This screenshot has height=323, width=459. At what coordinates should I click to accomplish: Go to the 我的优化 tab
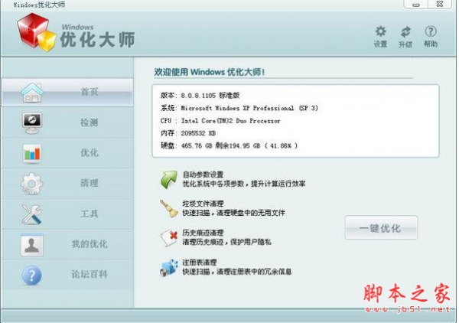pyautogui.click(x=67, y=244)
